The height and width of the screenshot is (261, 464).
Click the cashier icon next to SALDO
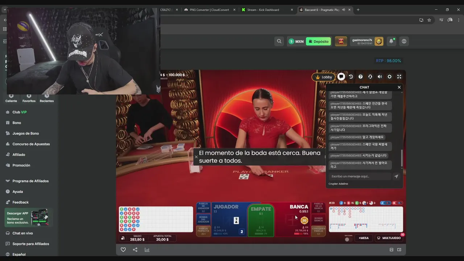click(x=123, y=238)
